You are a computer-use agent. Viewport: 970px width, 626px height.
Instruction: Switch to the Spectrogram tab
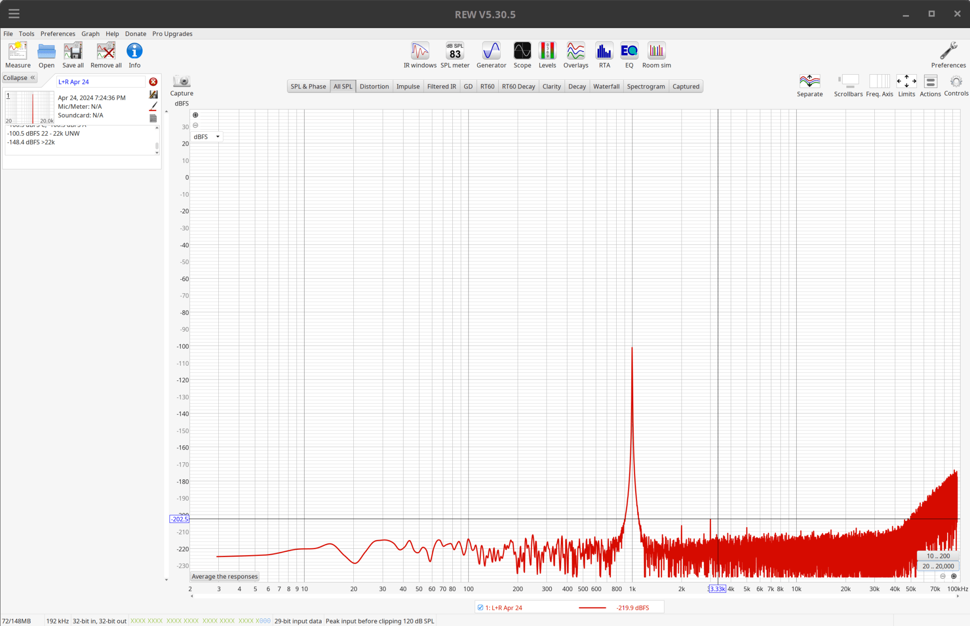pos(646,86)
